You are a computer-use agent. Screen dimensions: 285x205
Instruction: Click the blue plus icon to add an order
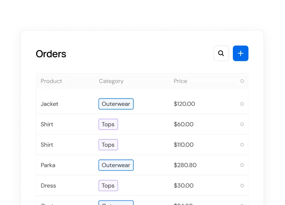pos(241,53)
